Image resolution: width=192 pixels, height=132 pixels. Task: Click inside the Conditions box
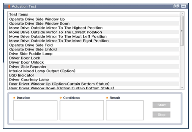tap(82, 110)
